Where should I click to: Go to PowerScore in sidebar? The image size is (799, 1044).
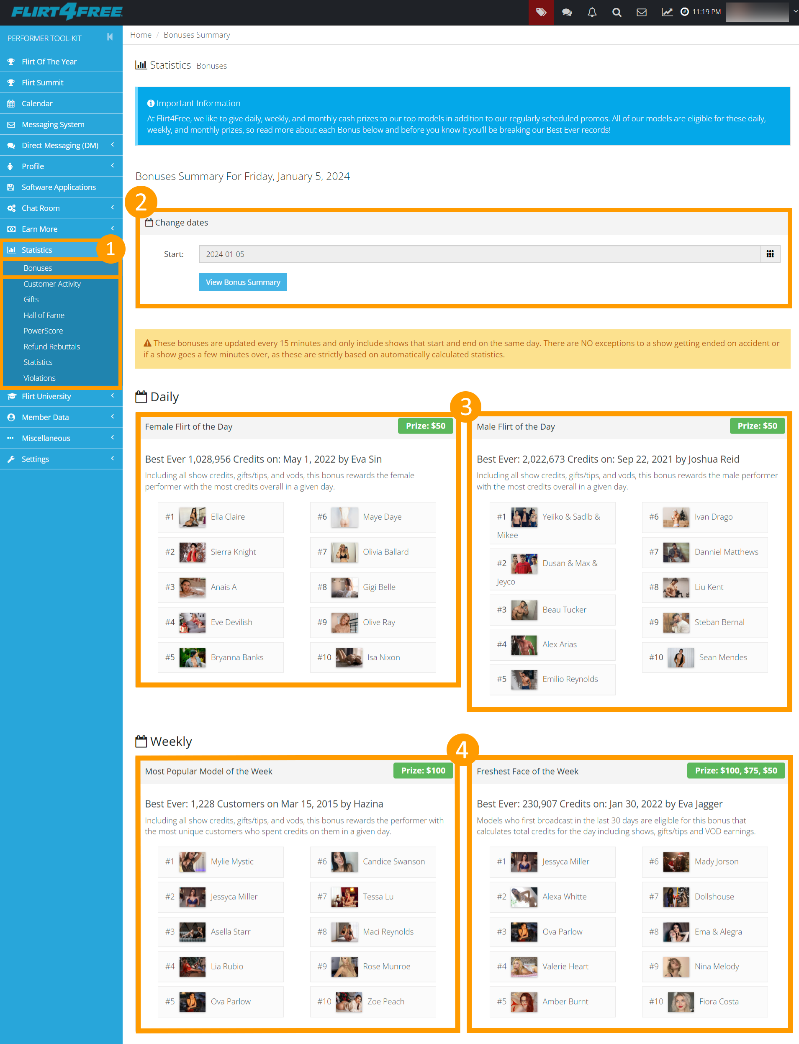(43, 331)
